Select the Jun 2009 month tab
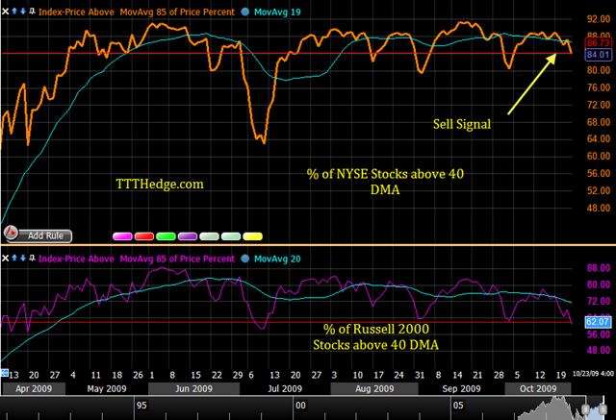The width and height of the screenshot is (616, 420). point(193,388)
